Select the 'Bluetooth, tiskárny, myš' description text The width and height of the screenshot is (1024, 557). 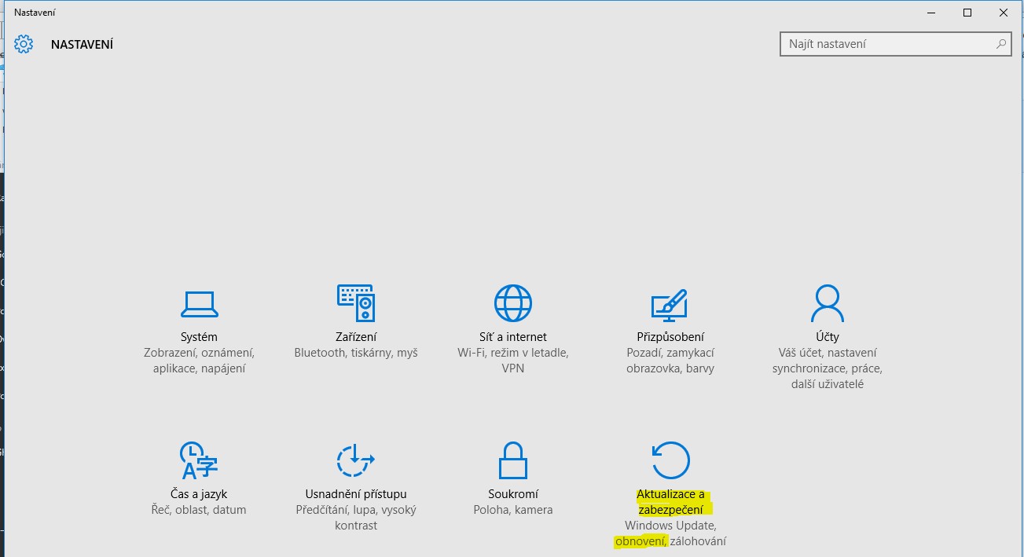coord(356,353)
